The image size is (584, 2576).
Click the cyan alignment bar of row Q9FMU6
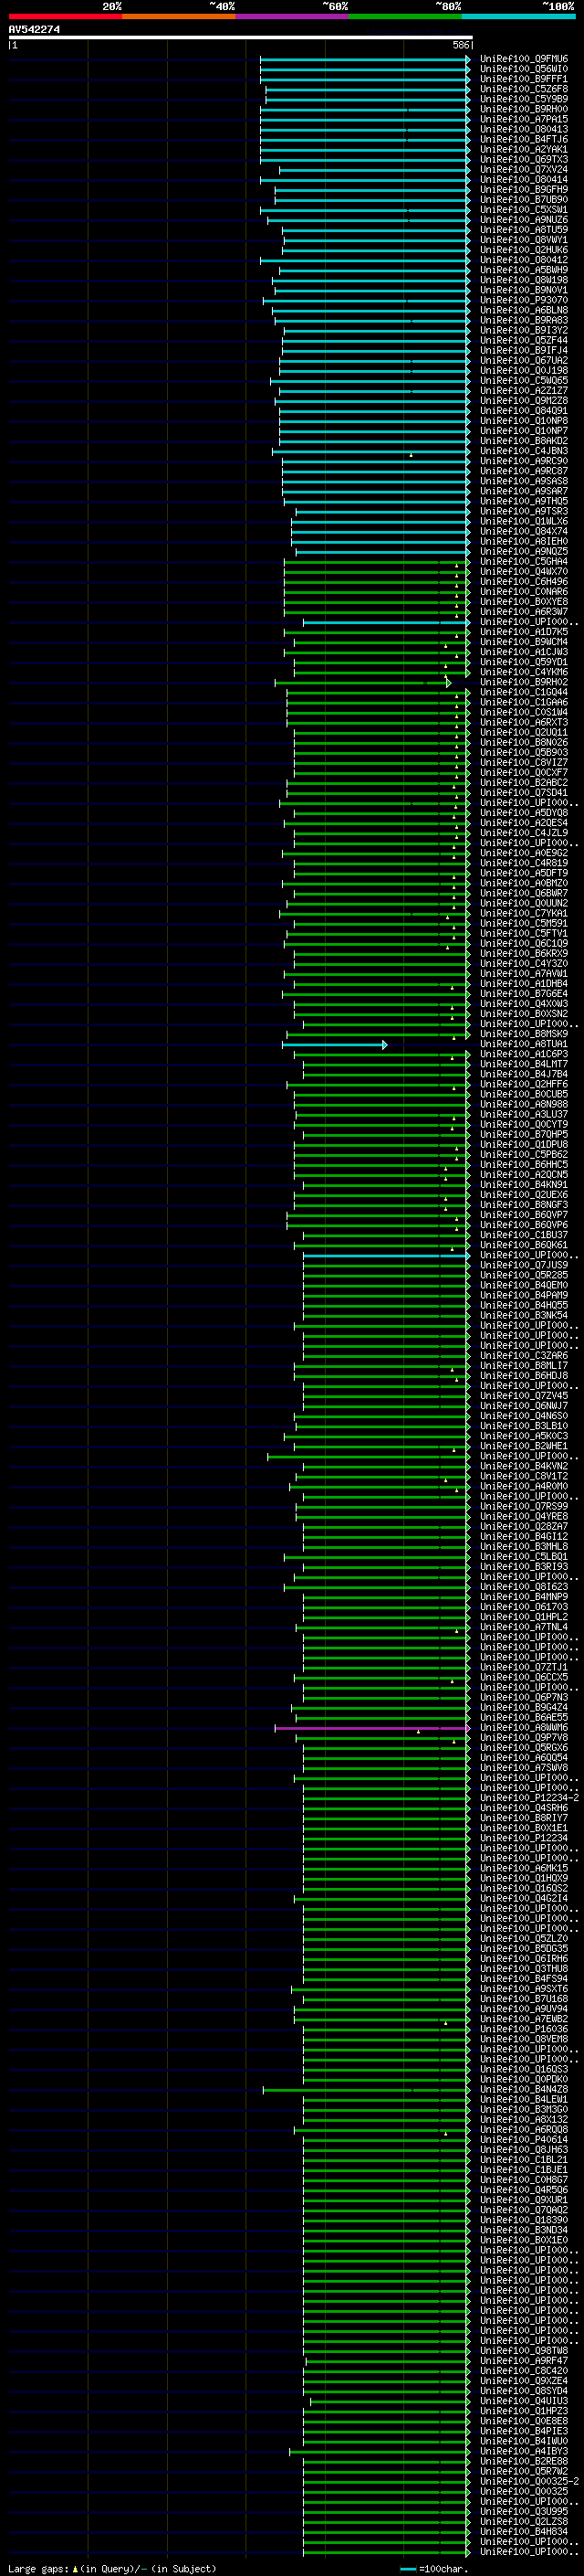pyautogui.click(x=364, y=59)
